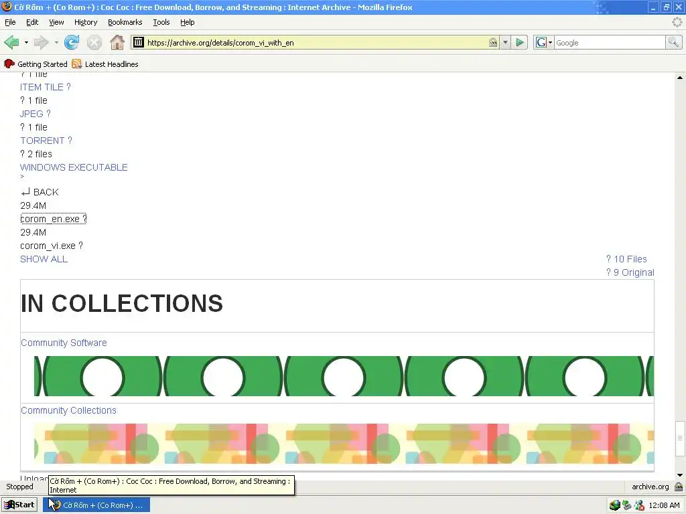Open the Tools menu
The height and width of the screenshot is (514, 686).
pyautogui.click(x=161, y=22)
